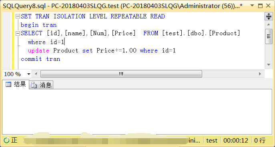Click the horizontal scrollbar left arrow
This screenshot has height=147, width=275.
coord(36,74)
